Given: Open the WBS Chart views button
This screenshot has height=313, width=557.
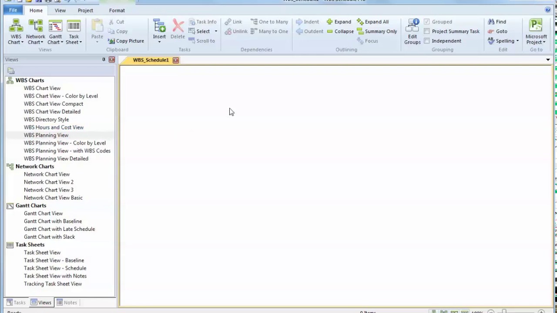Looking at the screenshot, I should pyautogui.click(x=16, y=32).
